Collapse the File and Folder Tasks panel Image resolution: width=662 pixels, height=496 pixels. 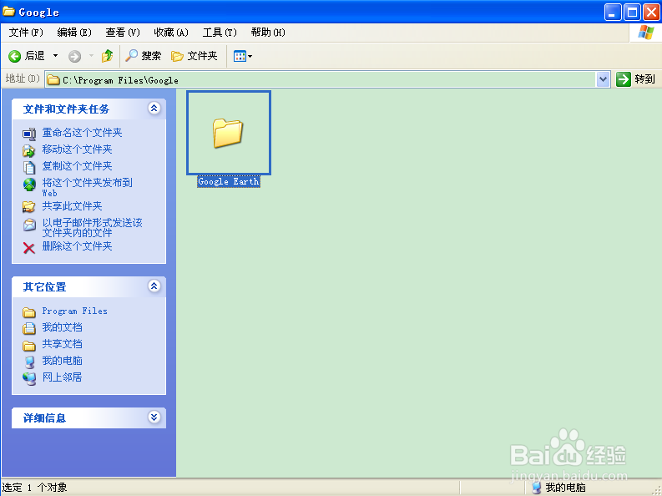pos(154,109)
